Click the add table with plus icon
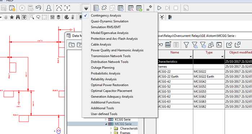252x134 pixels. point(139,8)
